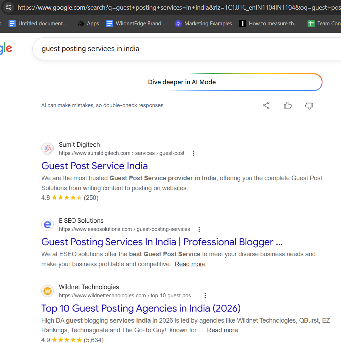Screen dimensions: 341x343
Task: Click the E SEO Solutions favicon
Action: (48, 225)
